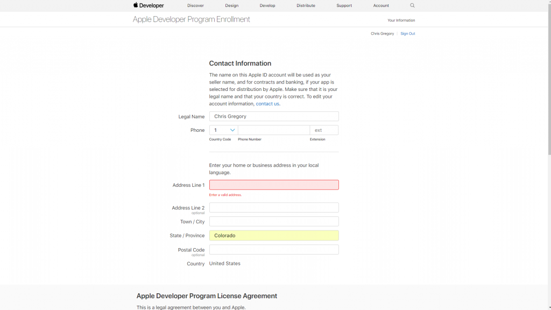This screenshot has width=551, height=310.
Task: Open the Support menu
Action: point(344,5)
